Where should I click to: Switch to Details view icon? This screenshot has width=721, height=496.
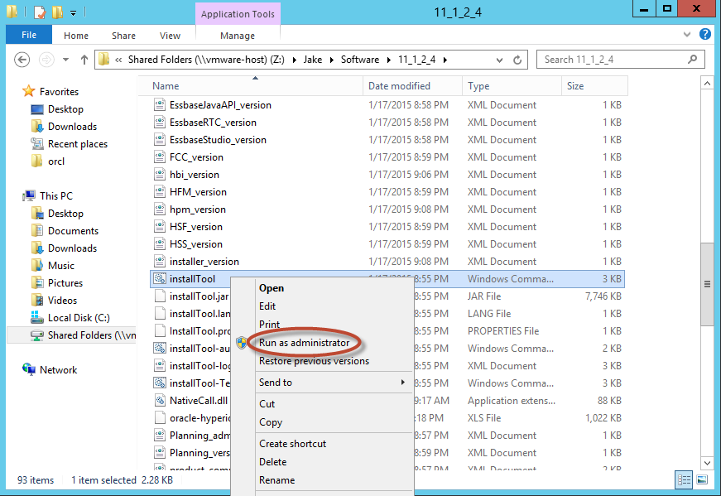pyautogui.click(x=684, y=480)
